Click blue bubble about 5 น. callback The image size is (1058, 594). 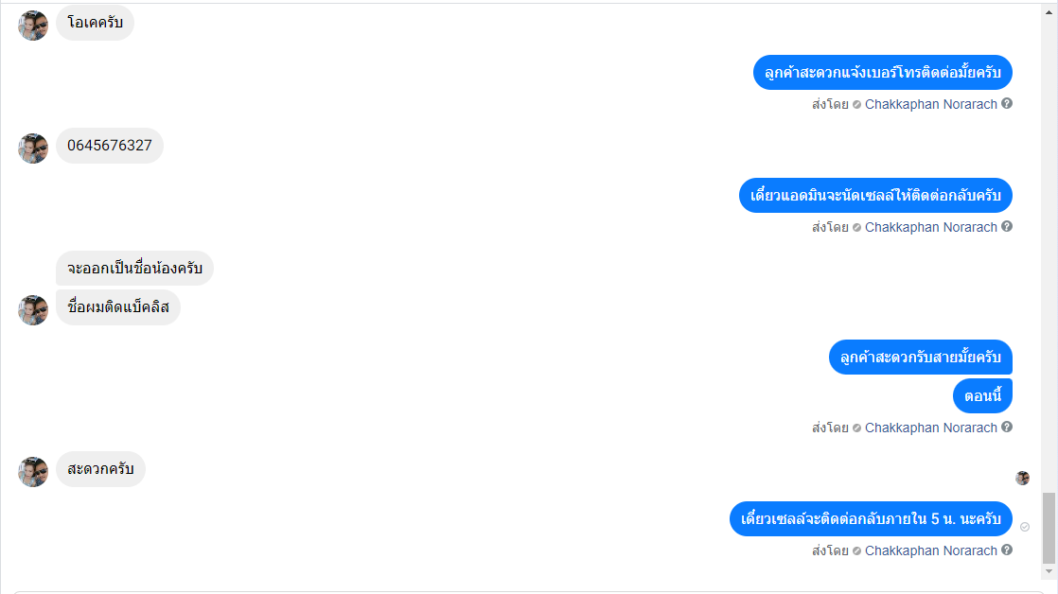click(871, 518)
